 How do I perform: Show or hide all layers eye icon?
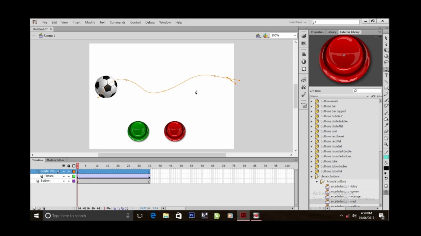click(x=64, y=166)
